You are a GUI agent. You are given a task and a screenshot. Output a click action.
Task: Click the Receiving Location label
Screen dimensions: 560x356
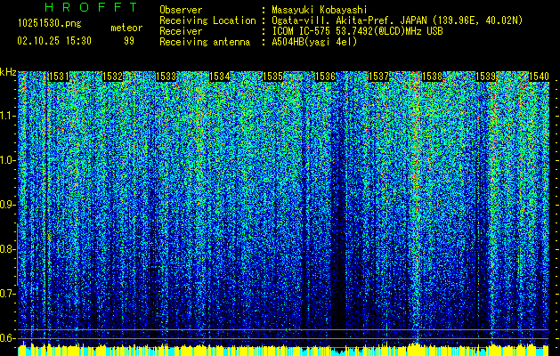click(x=207, y=20)
